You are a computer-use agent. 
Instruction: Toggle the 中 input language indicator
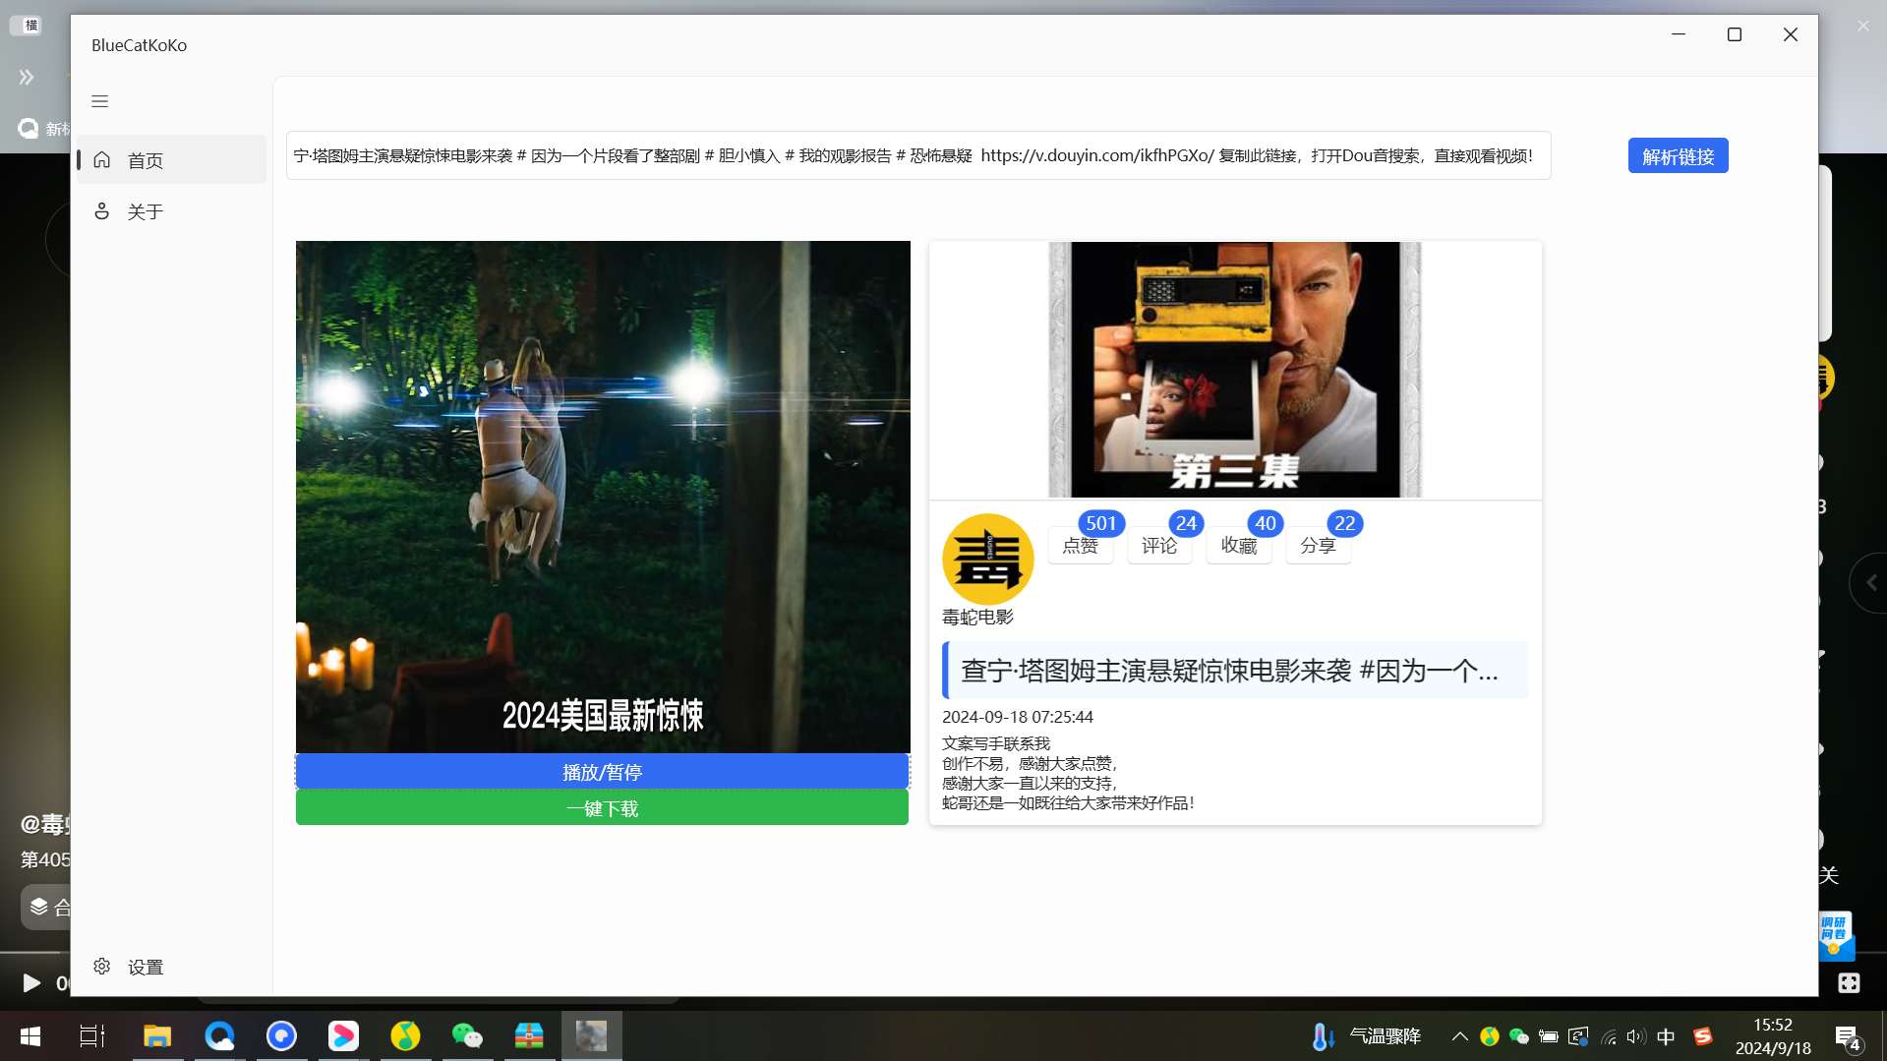pos(1666,1036)
